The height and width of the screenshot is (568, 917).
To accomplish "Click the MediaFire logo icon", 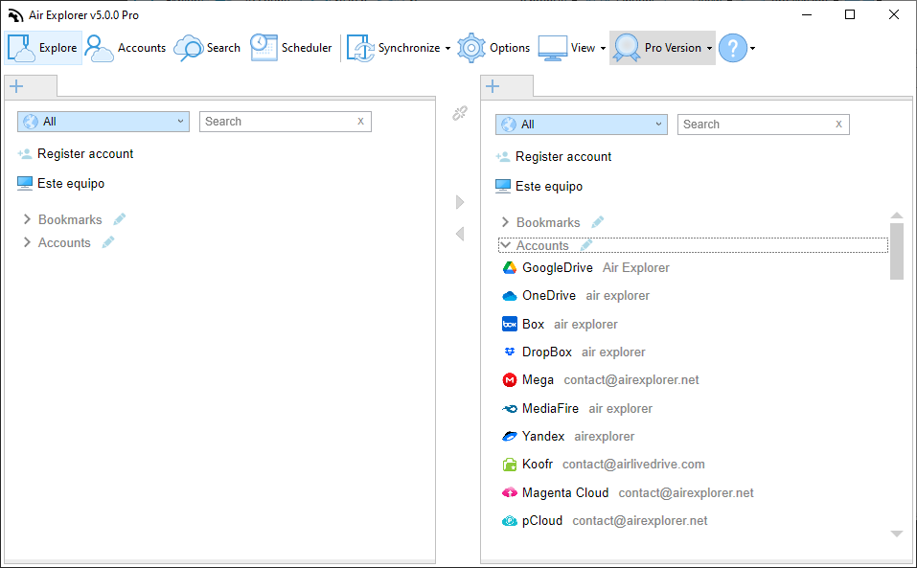I will (x=510, y=408).
